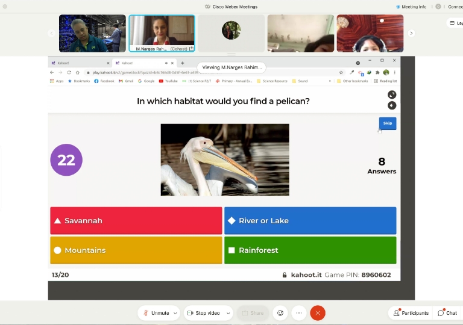
Task: Open the Apps shortcut in the bookmarks bar
Action: 57,81
